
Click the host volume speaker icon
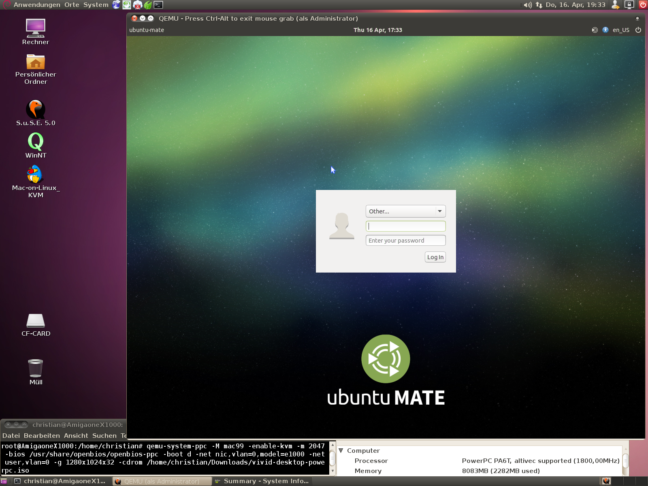[527, 5]
